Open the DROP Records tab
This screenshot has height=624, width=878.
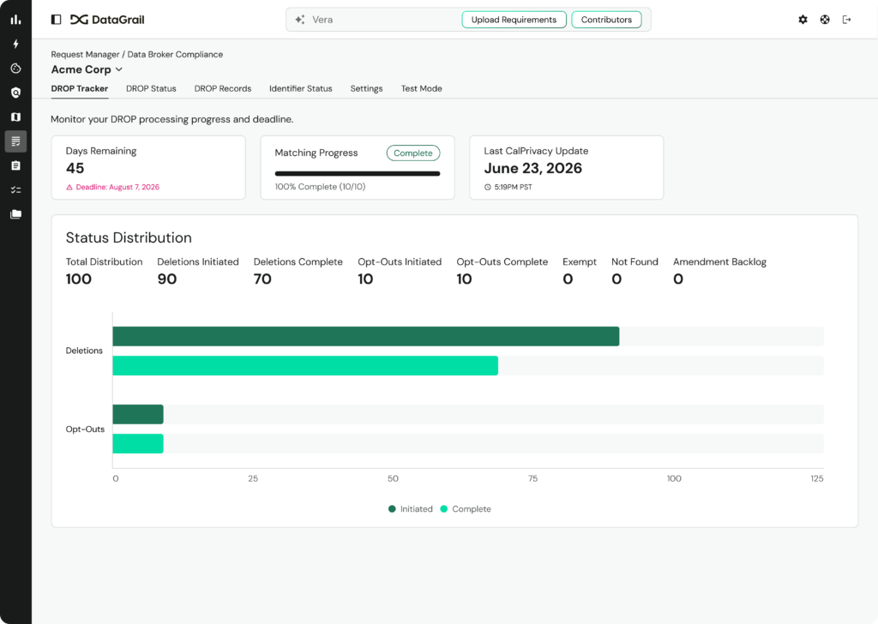223,88
